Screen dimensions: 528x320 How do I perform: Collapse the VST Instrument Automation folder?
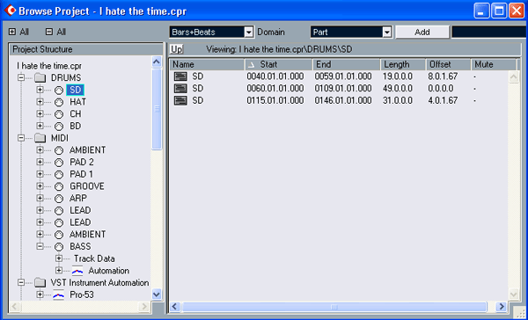(x=21, y=283)
